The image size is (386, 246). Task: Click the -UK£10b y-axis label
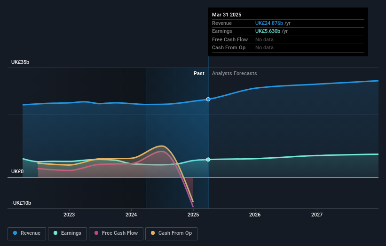coord(21,203)
